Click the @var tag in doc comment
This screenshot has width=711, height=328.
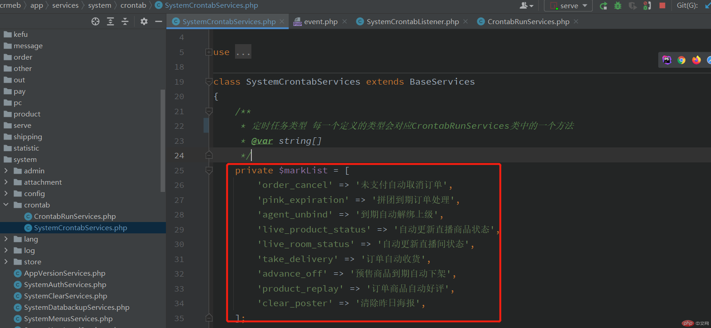(262, 141)
